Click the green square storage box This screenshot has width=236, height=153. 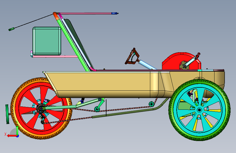click(47, 41)
